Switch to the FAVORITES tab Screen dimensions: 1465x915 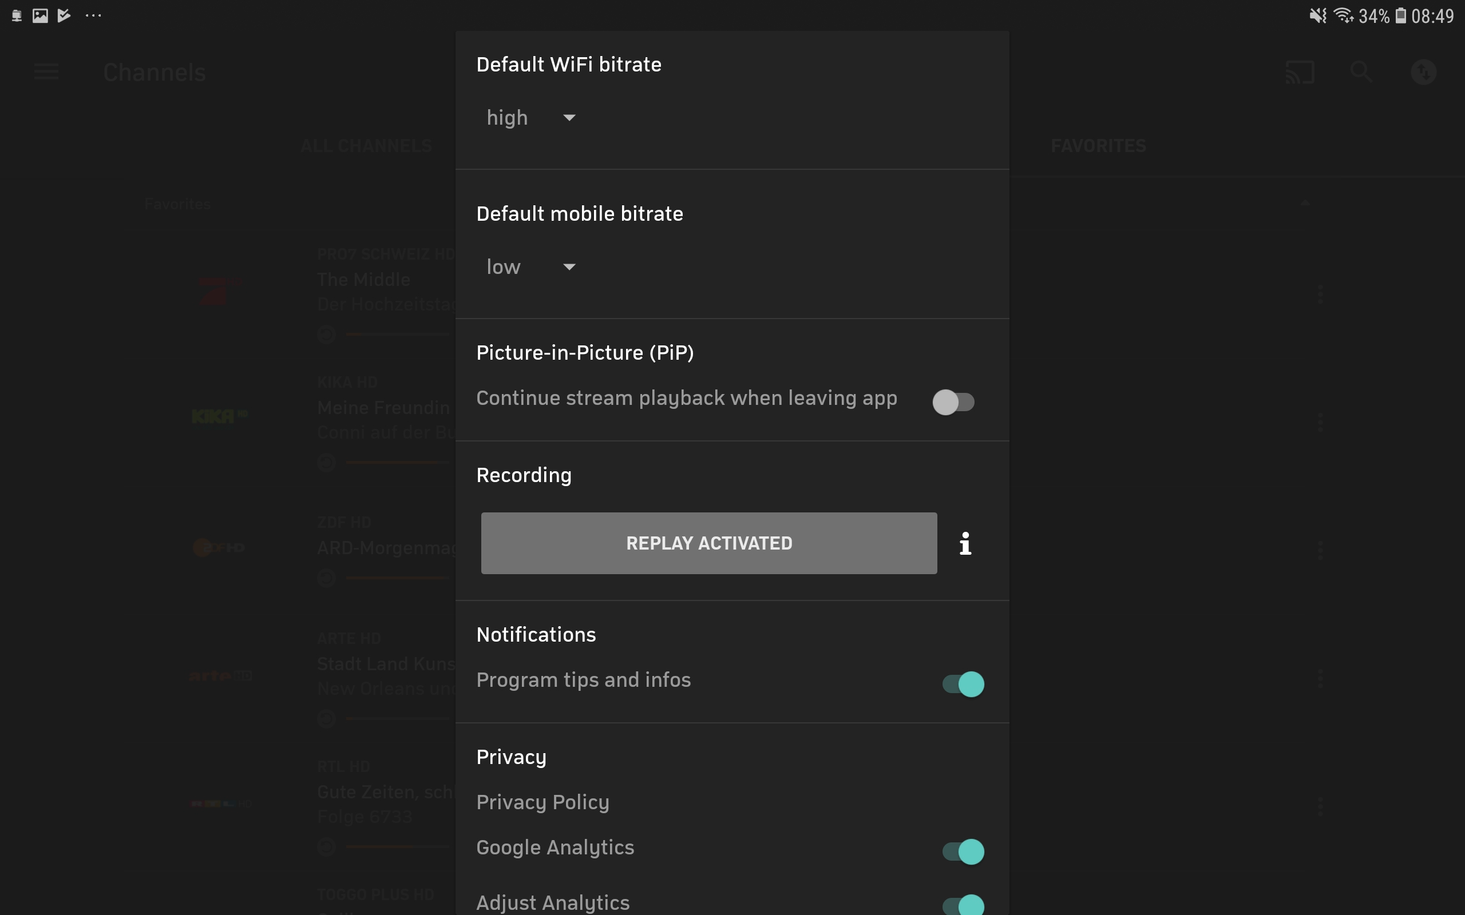coord(1098,146)
